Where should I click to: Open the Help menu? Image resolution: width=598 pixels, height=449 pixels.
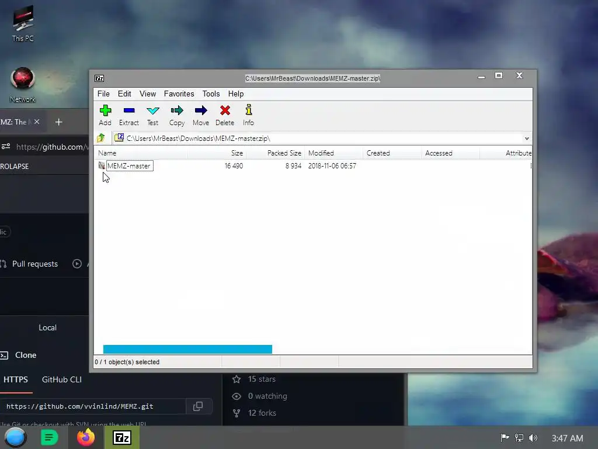point(236,94)
